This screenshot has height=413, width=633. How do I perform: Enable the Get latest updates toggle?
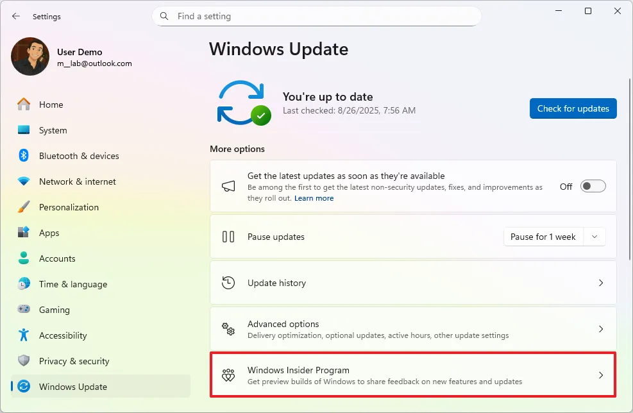[x=593, y=186]
